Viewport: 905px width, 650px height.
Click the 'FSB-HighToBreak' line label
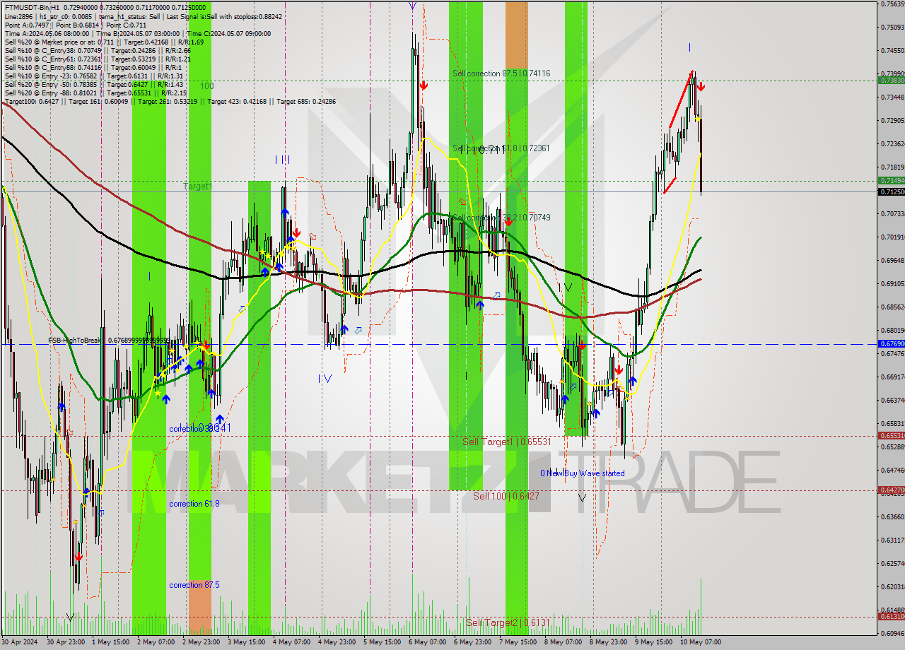click(x=75, y=341)
